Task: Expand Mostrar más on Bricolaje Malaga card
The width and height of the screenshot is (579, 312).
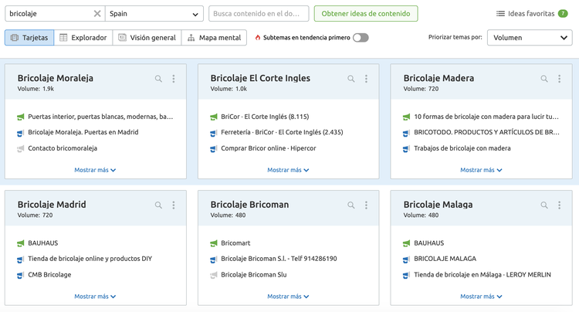Action: click(x=481, y=297)
